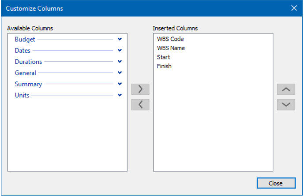Screen dimensions: 304x196
Task: Expand the Units group chevron
Action: [120, 95]
